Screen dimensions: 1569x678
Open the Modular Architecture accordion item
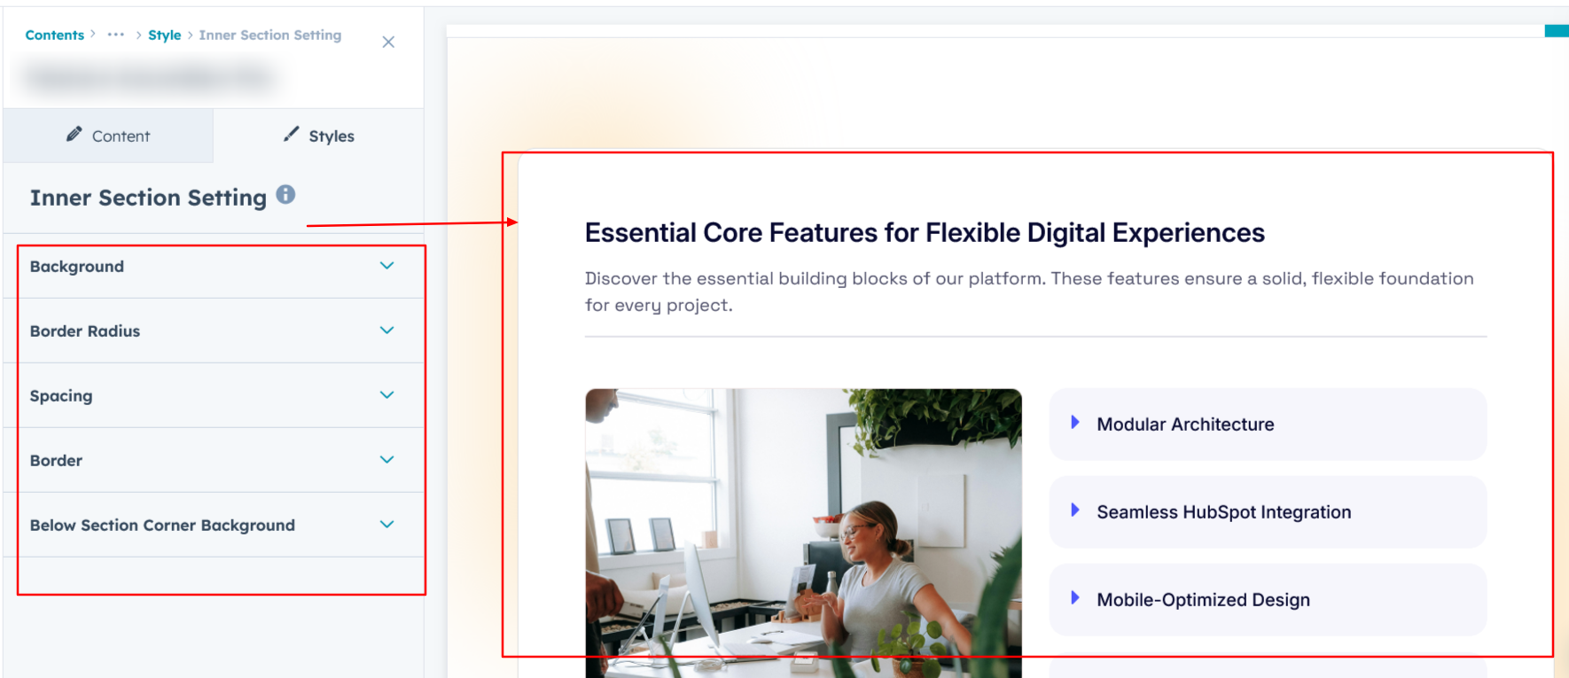[x=1268, y=425]
